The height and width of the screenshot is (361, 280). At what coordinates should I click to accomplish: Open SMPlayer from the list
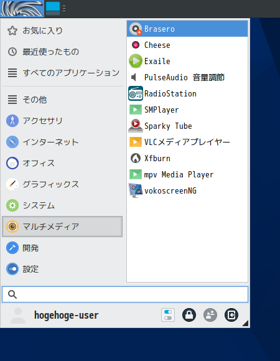[187, 110]
